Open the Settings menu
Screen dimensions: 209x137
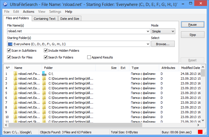[x=55, y=12]
